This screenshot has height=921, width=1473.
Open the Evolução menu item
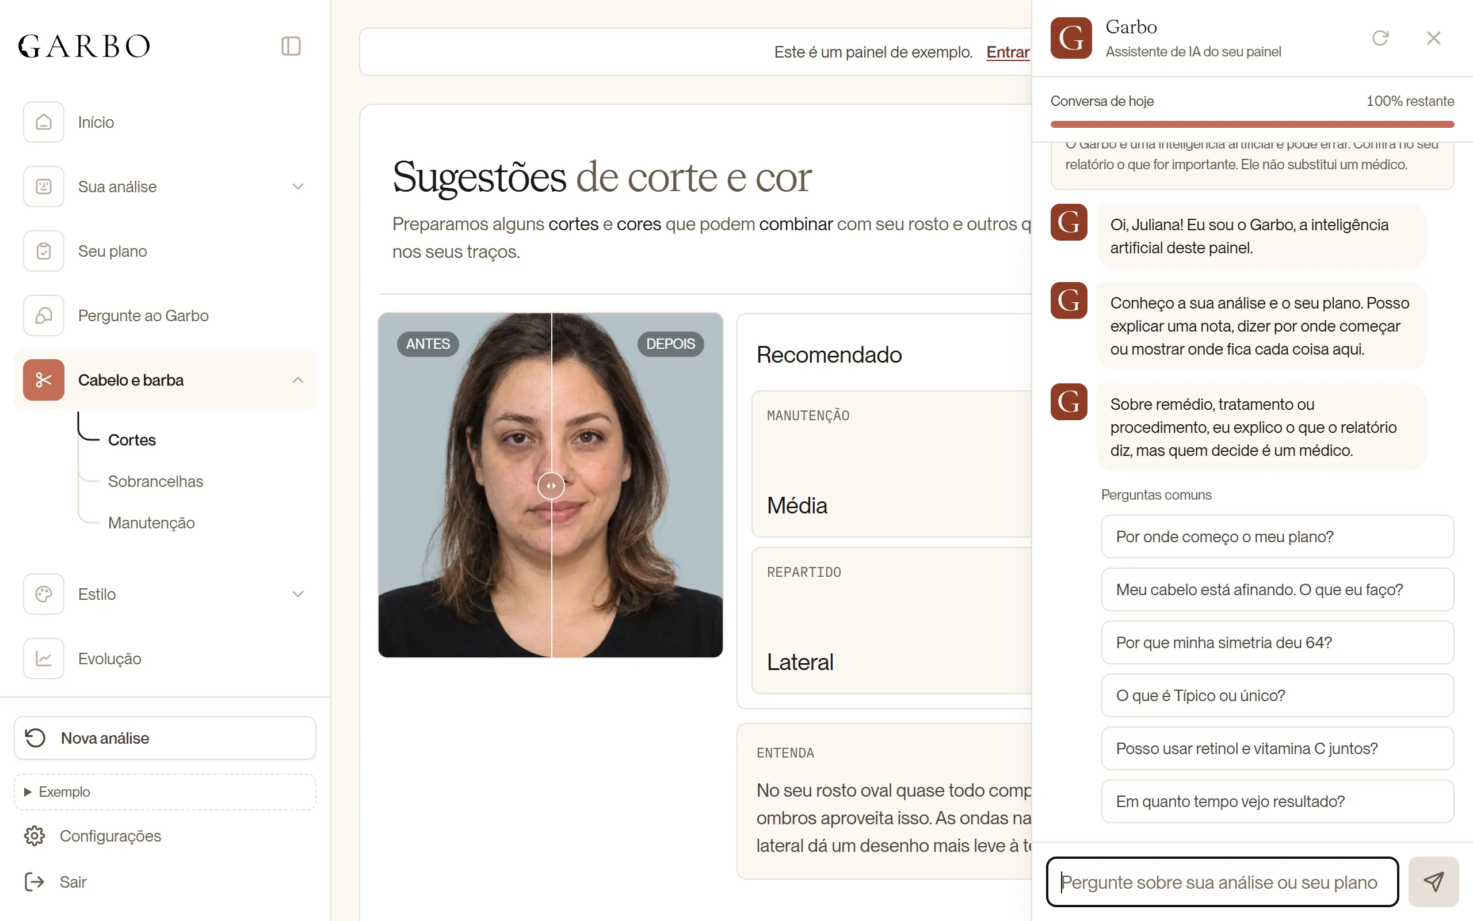click(x=165, y=659)
